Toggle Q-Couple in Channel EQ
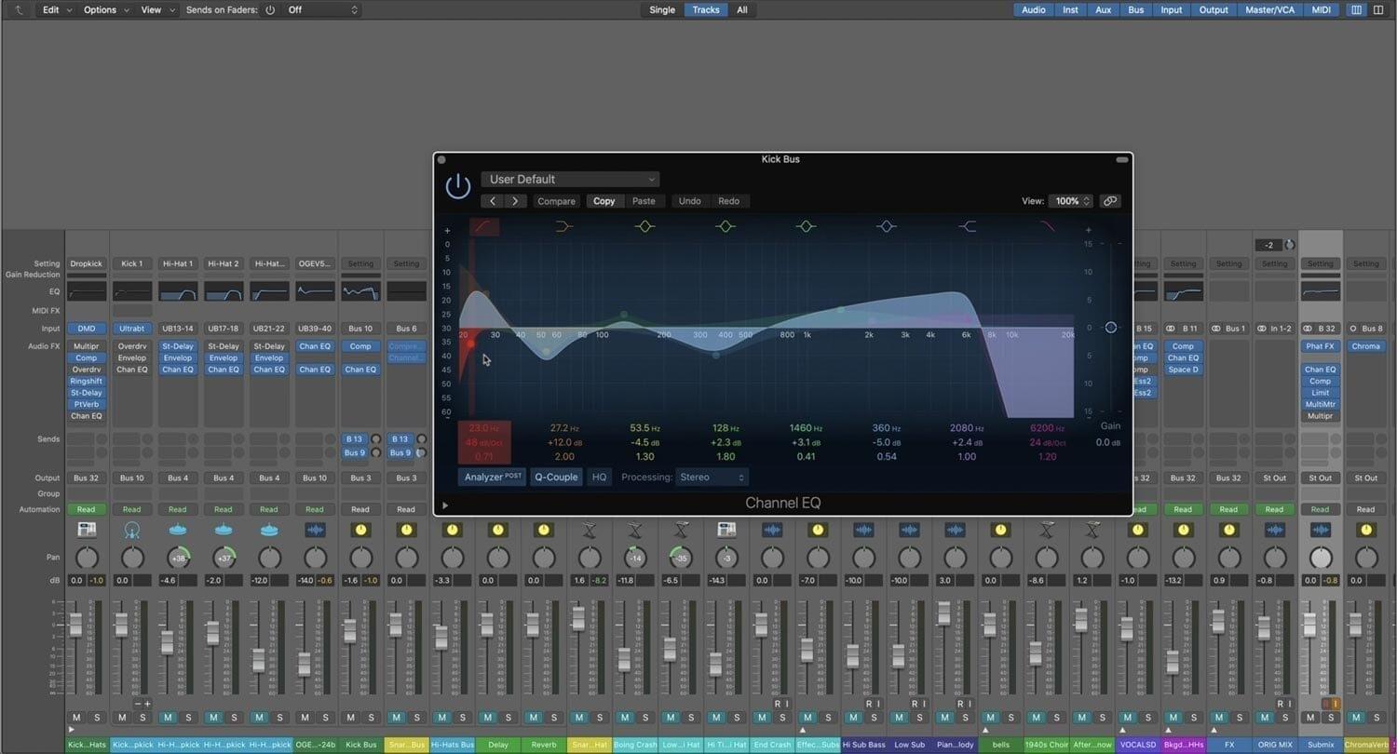 556,477
